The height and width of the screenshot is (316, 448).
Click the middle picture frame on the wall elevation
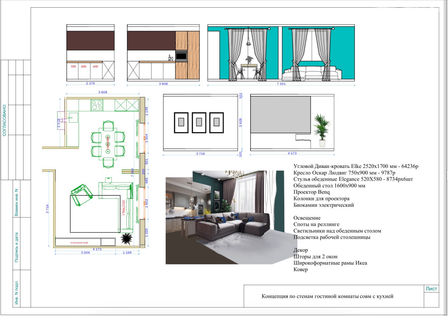click(199, 122)
